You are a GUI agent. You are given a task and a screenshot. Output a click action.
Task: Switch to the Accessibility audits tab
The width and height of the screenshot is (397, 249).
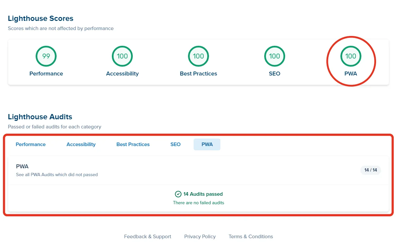[x=81, y=144]
